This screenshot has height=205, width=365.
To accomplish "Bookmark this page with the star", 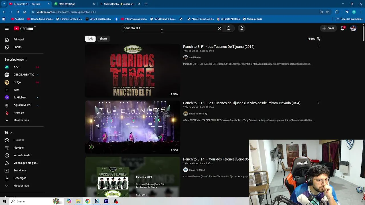I will click(x=327, y=12).
